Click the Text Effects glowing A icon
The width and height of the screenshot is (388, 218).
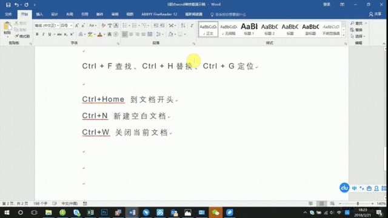coord(81,35)
